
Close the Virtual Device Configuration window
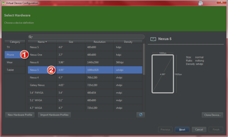(x=222, y=2)
